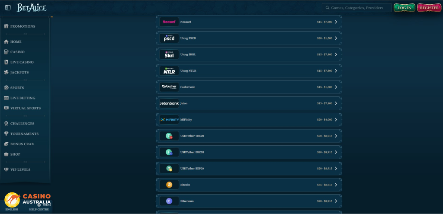
Task: Click the Log In button
Action: [404, 8]
